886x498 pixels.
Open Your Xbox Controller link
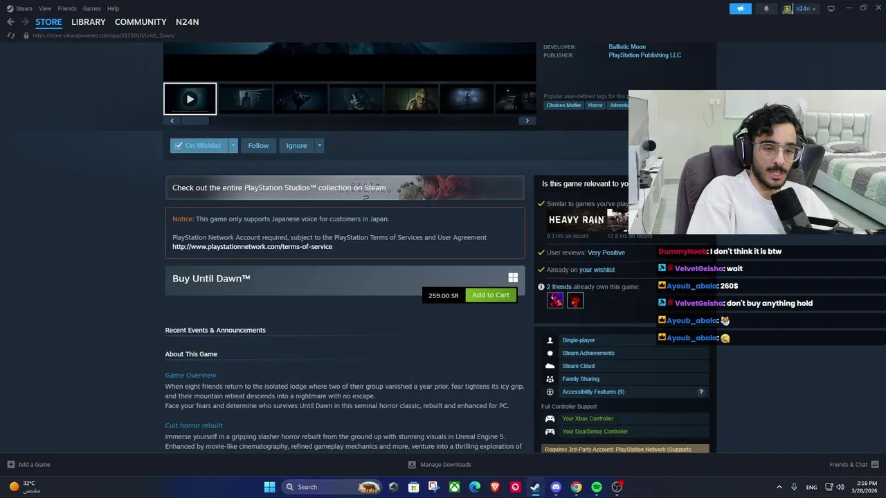coord(588,418)
